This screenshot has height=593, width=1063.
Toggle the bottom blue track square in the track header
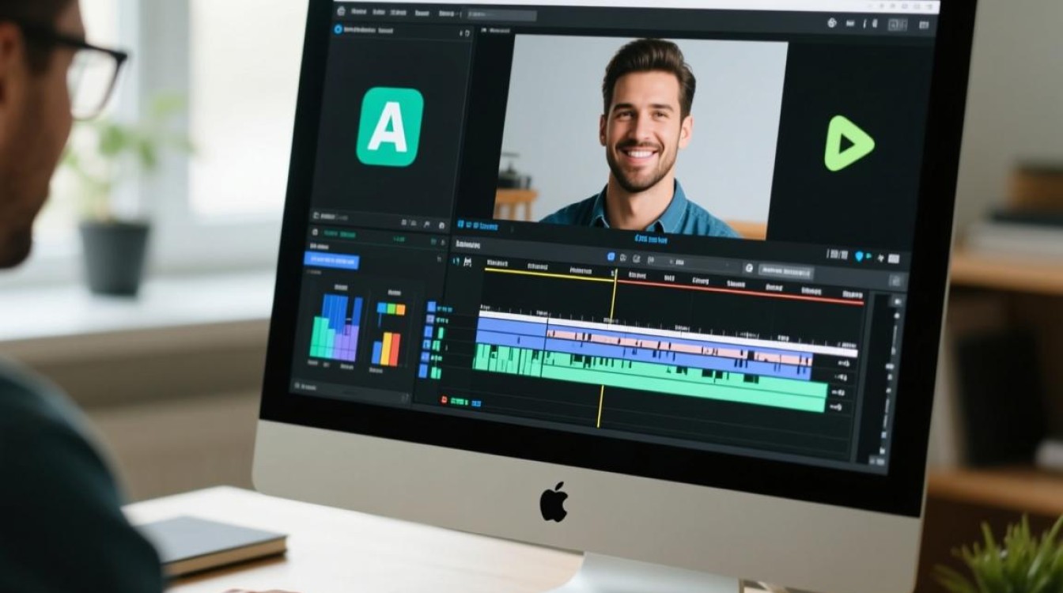point(423,370)
